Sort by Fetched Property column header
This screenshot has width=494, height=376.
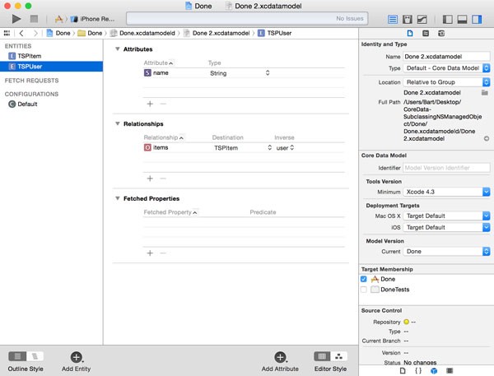tap(170, 212)
